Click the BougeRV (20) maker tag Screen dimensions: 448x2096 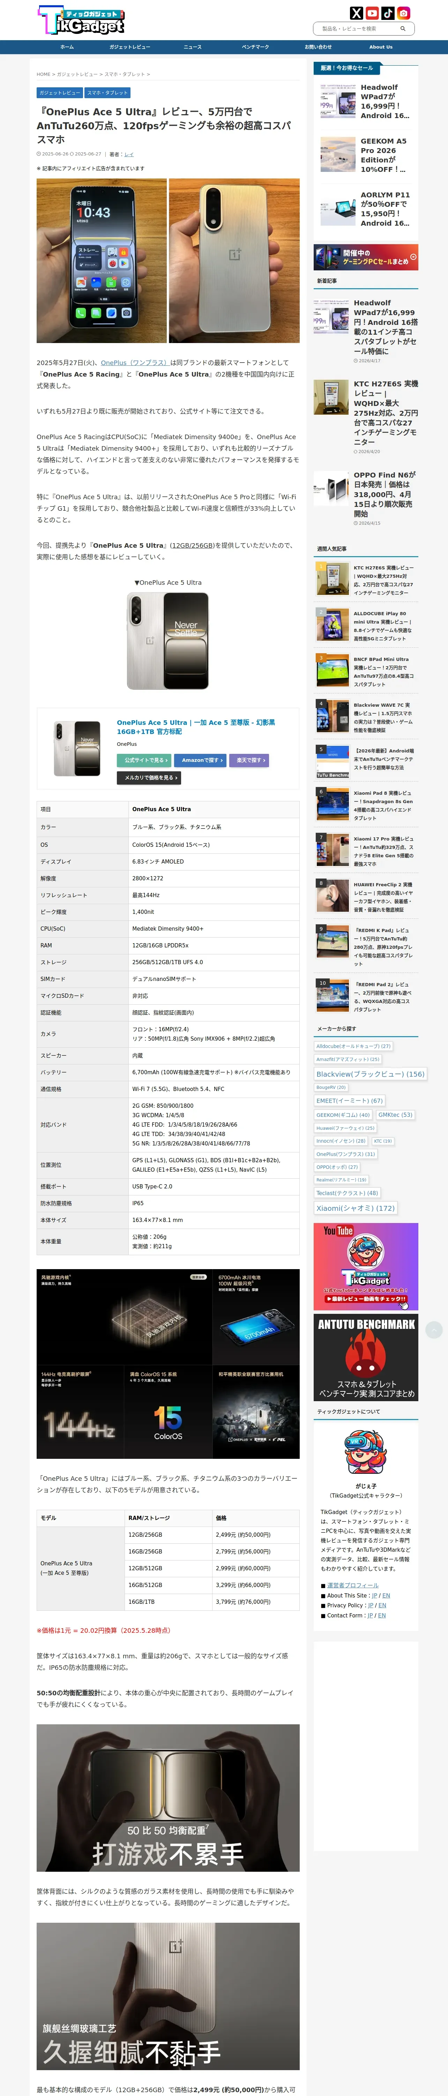pyautogui.click(x=331, y=1087)
